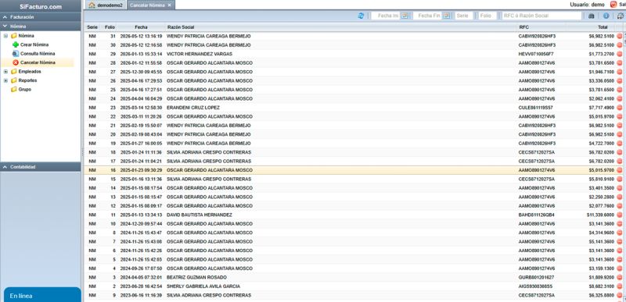626x302 pixels.
Task: Click date 2025-01-23 09:30:29 cell
Action: tap(142, 170)
